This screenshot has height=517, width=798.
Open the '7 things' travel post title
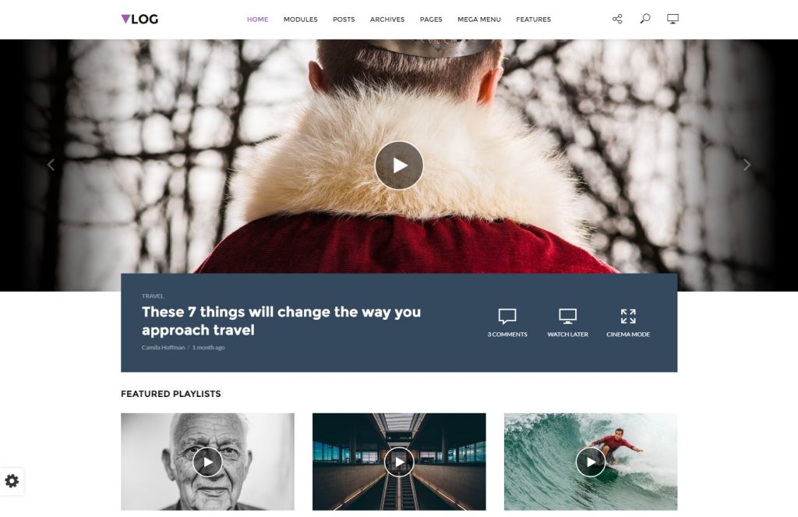[x=281, y=321]
